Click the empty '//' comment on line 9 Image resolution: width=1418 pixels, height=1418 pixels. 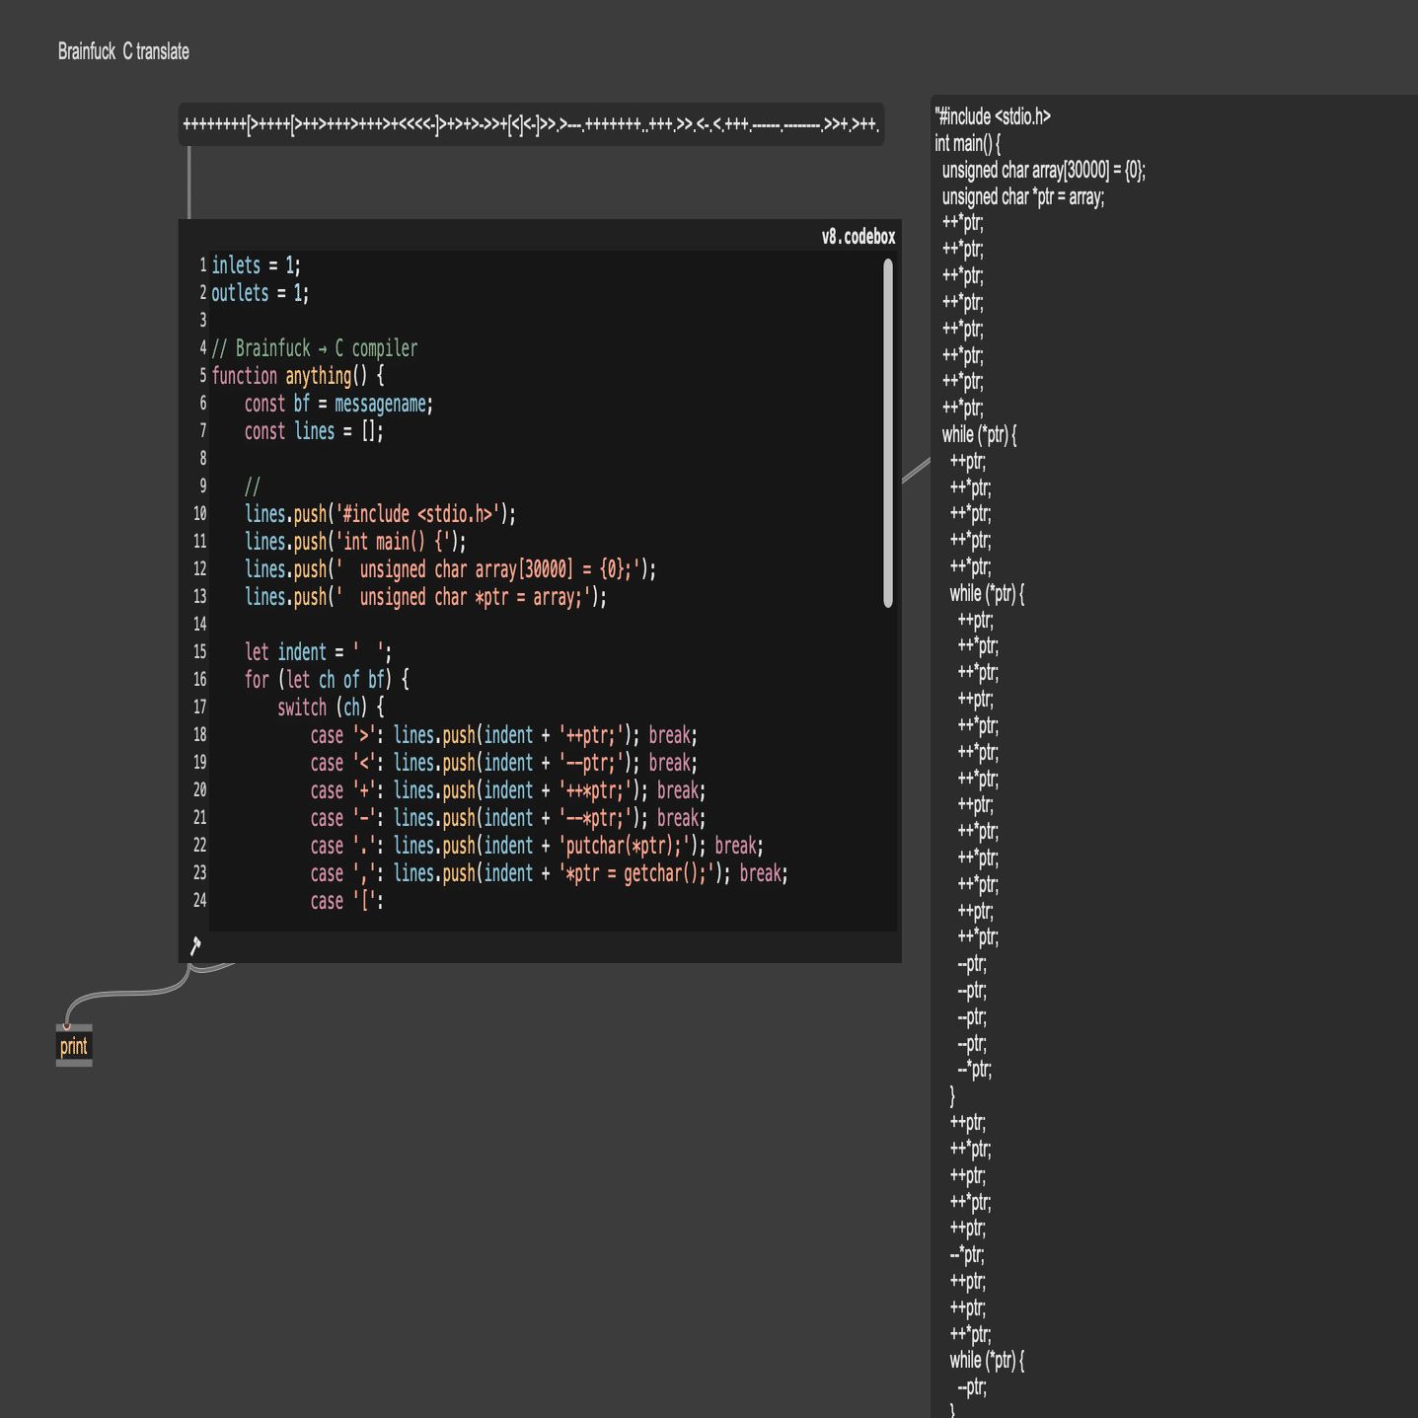(x=253, y=486)
